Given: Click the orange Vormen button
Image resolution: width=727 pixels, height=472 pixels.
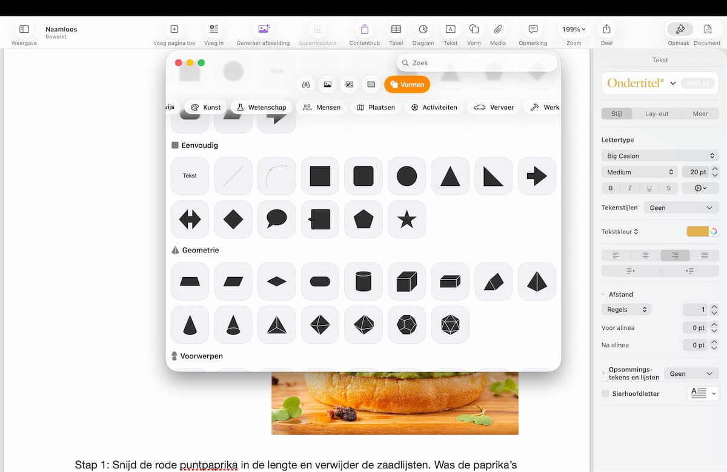Looking at the screenshot, I should pos(407,85).
